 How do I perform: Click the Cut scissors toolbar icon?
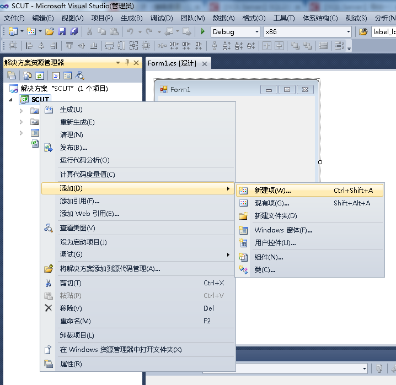90,32
